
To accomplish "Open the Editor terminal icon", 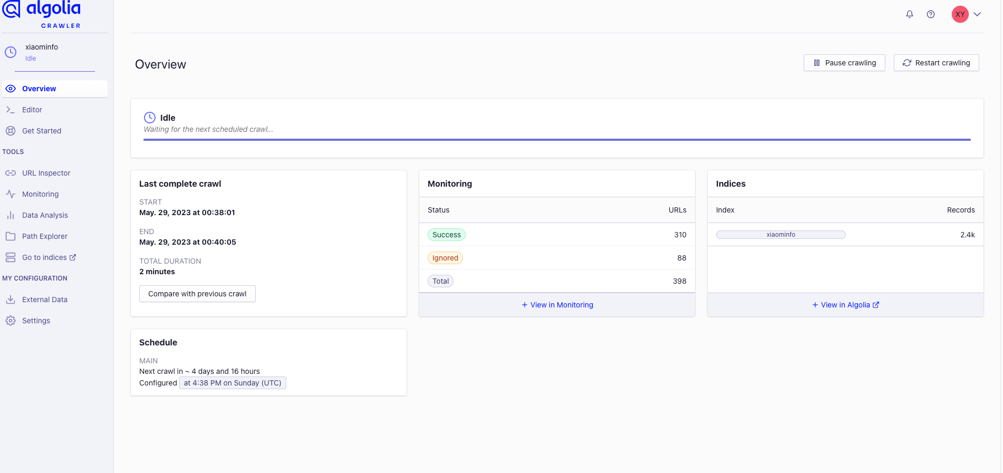I will coord(11,110).
